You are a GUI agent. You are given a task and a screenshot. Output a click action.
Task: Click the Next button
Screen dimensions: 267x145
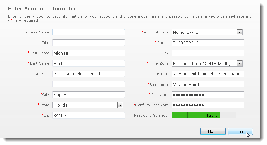240,131
